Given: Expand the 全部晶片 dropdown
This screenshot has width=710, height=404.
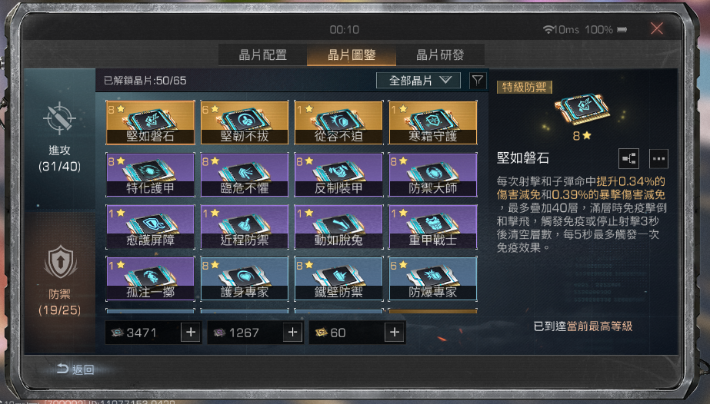Looking at the screenshot, I should point(418,81).
